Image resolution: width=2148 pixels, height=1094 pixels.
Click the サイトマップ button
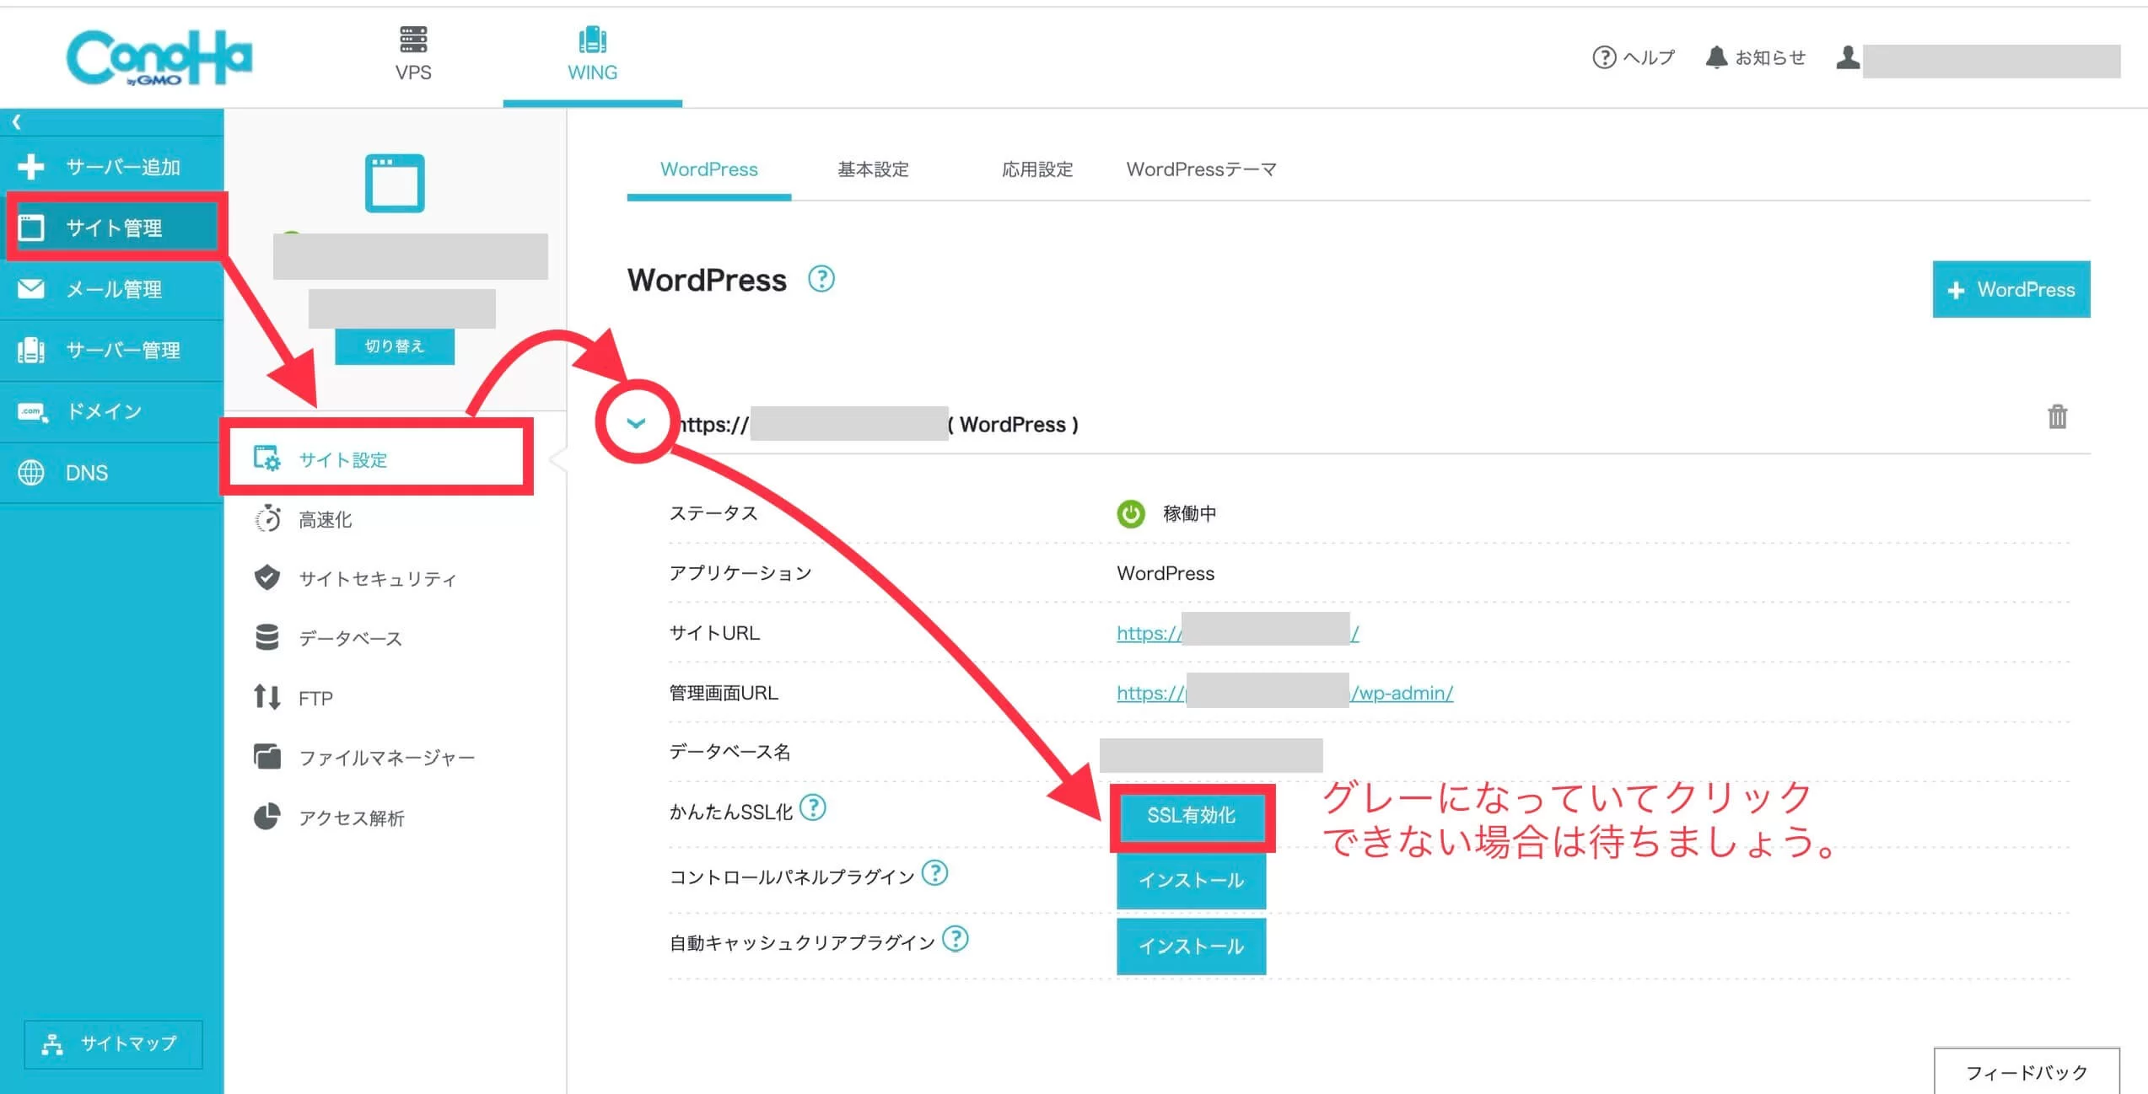point(113,1044)
